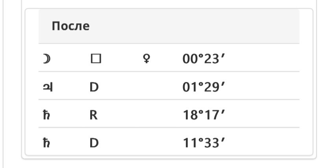The image size is (326, 168).
Task: Click the square aspect symbol
Action: pyautogui.click(x=96, y=59)
